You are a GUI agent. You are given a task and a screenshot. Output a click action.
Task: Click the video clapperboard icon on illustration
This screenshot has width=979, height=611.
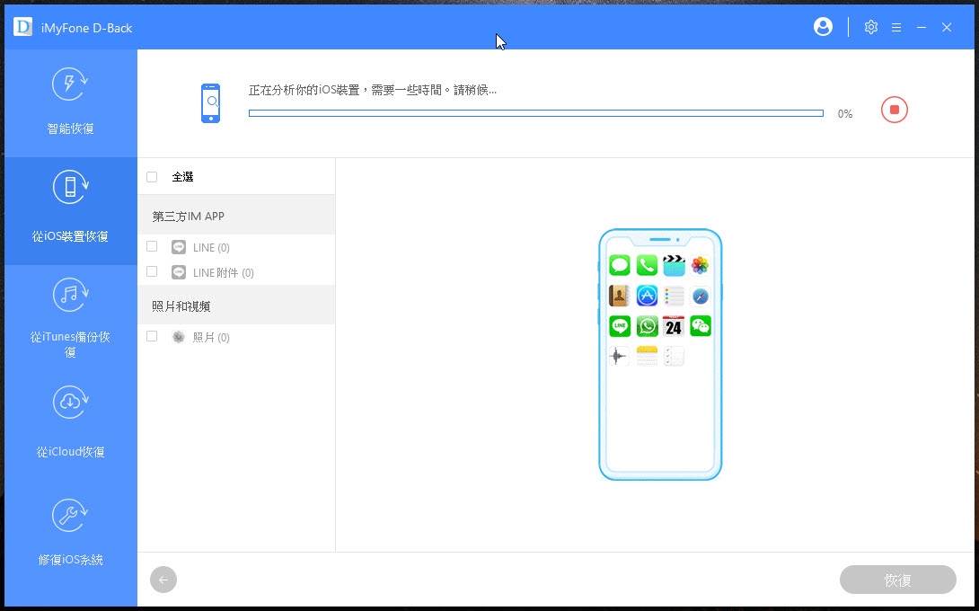674,265
